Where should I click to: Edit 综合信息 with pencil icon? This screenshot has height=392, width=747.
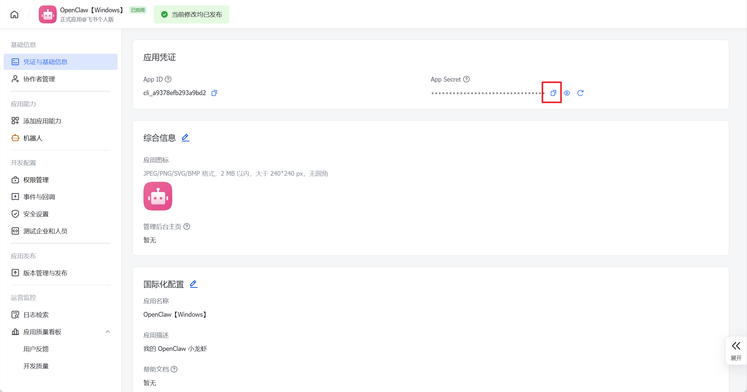coord(185,138)
